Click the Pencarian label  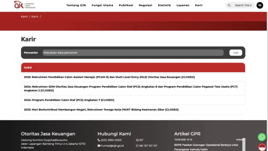click(31, 52)
